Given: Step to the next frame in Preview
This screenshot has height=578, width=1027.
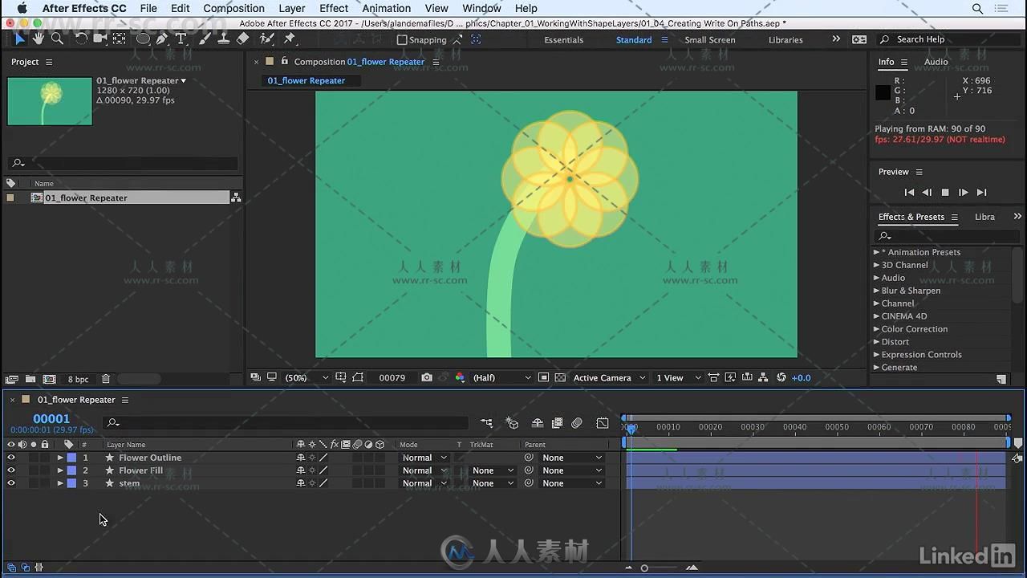Looking at the screenshot, I should [x=963, y=193].
